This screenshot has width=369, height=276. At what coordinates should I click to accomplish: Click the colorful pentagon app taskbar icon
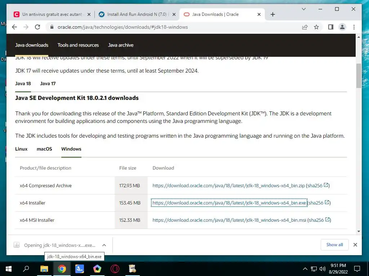[97, 269]
